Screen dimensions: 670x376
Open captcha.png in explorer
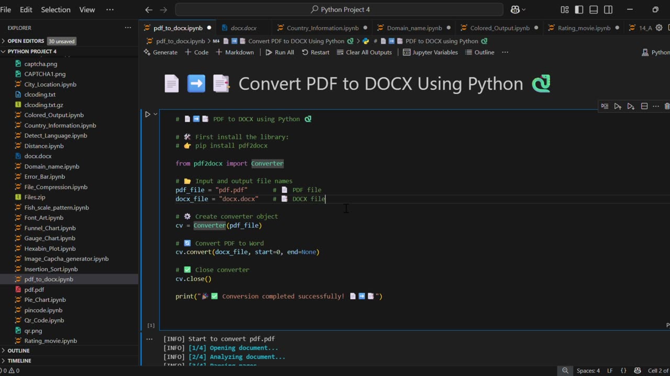pos(41,64)
